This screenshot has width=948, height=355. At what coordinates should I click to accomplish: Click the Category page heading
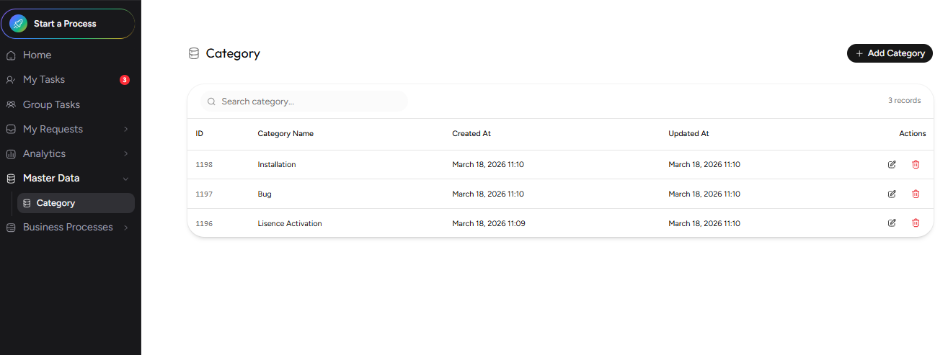[233, 53]
